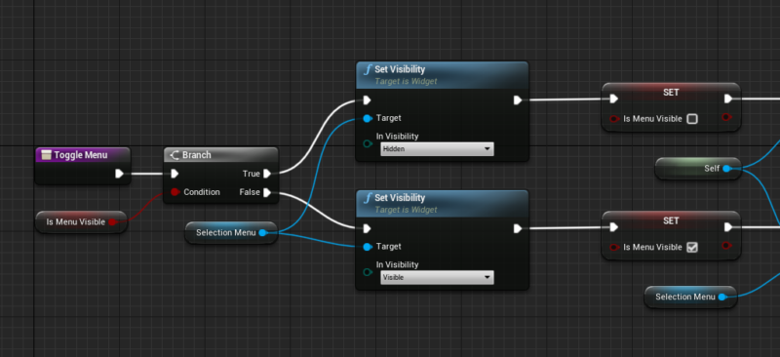
Task: Click the Branch node icon
Action: [x=175, y=155]
